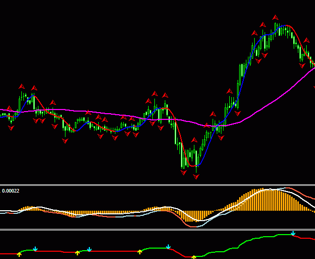Click the lowest red down-fractal arrow under the price trough

click(x=196, y=177)
